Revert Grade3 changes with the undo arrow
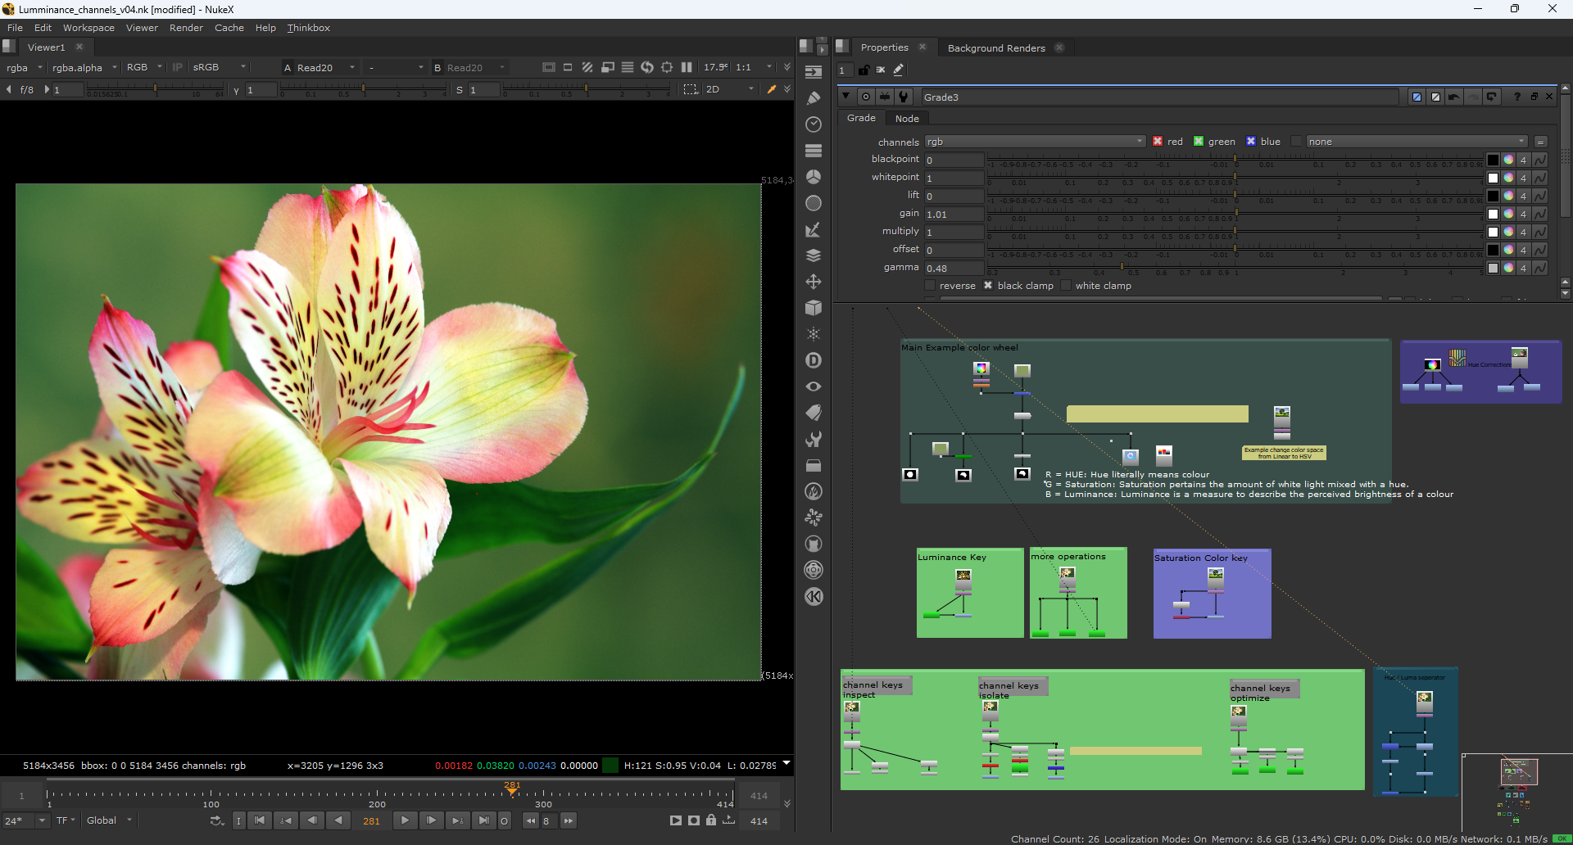 point(1454,97)
